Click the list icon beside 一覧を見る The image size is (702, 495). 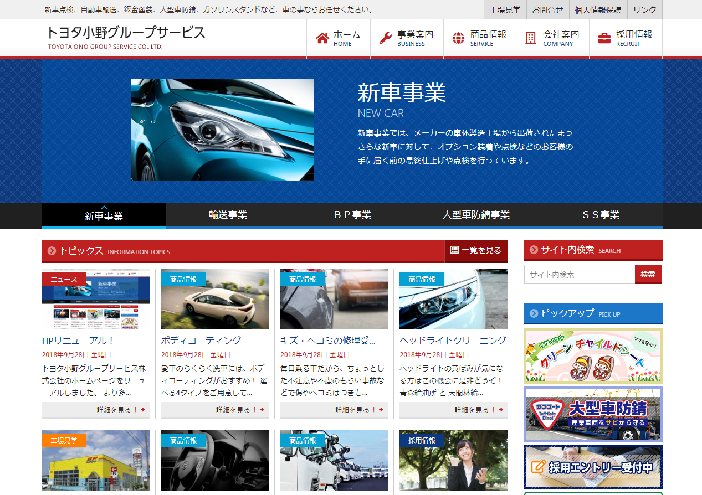click(x=454, y=250)
